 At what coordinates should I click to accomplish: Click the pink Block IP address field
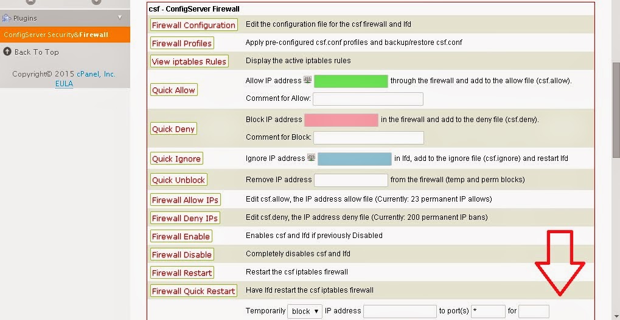click(x=341, y=120)
